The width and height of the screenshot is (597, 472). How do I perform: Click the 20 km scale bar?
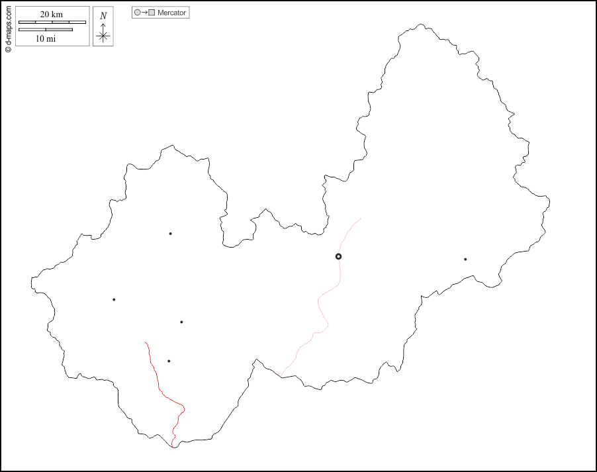[x=52, y=23]
